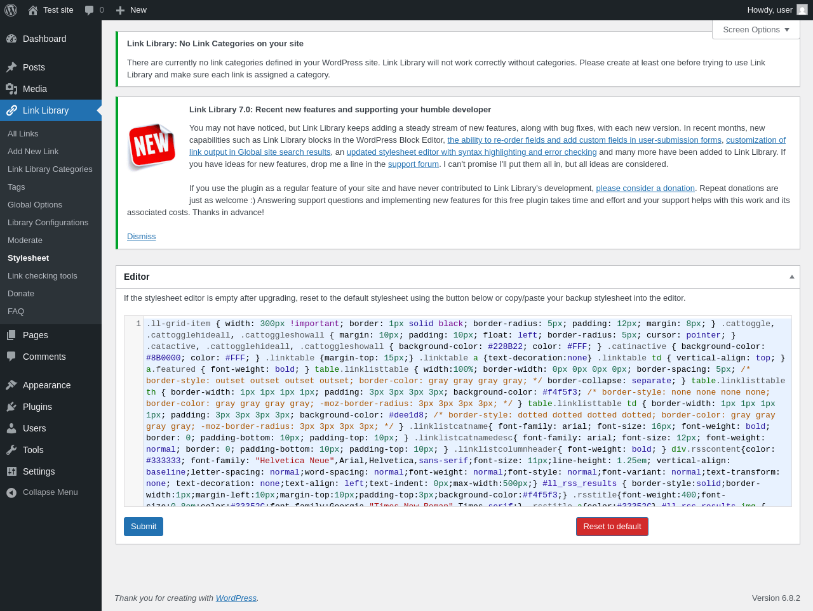Open the customization of link output link
Image resolution: width=813 pixels, height=611 pixels.
(x=756, y=140)
